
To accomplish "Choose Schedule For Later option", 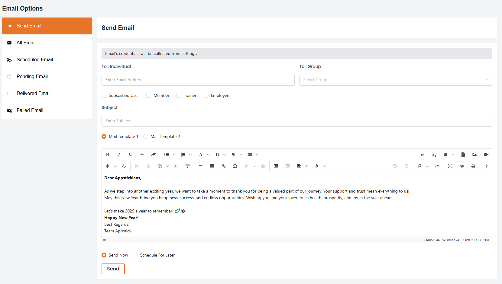I will coord(136,255).
